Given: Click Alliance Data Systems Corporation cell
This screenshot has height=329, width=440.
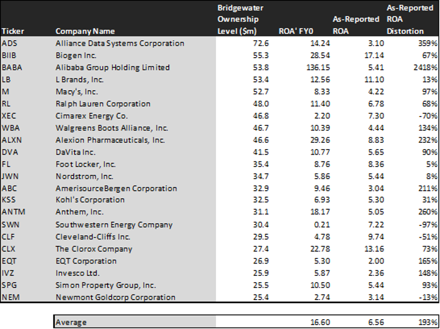Looking at the screenshot, I should click(x=120, y=43).
